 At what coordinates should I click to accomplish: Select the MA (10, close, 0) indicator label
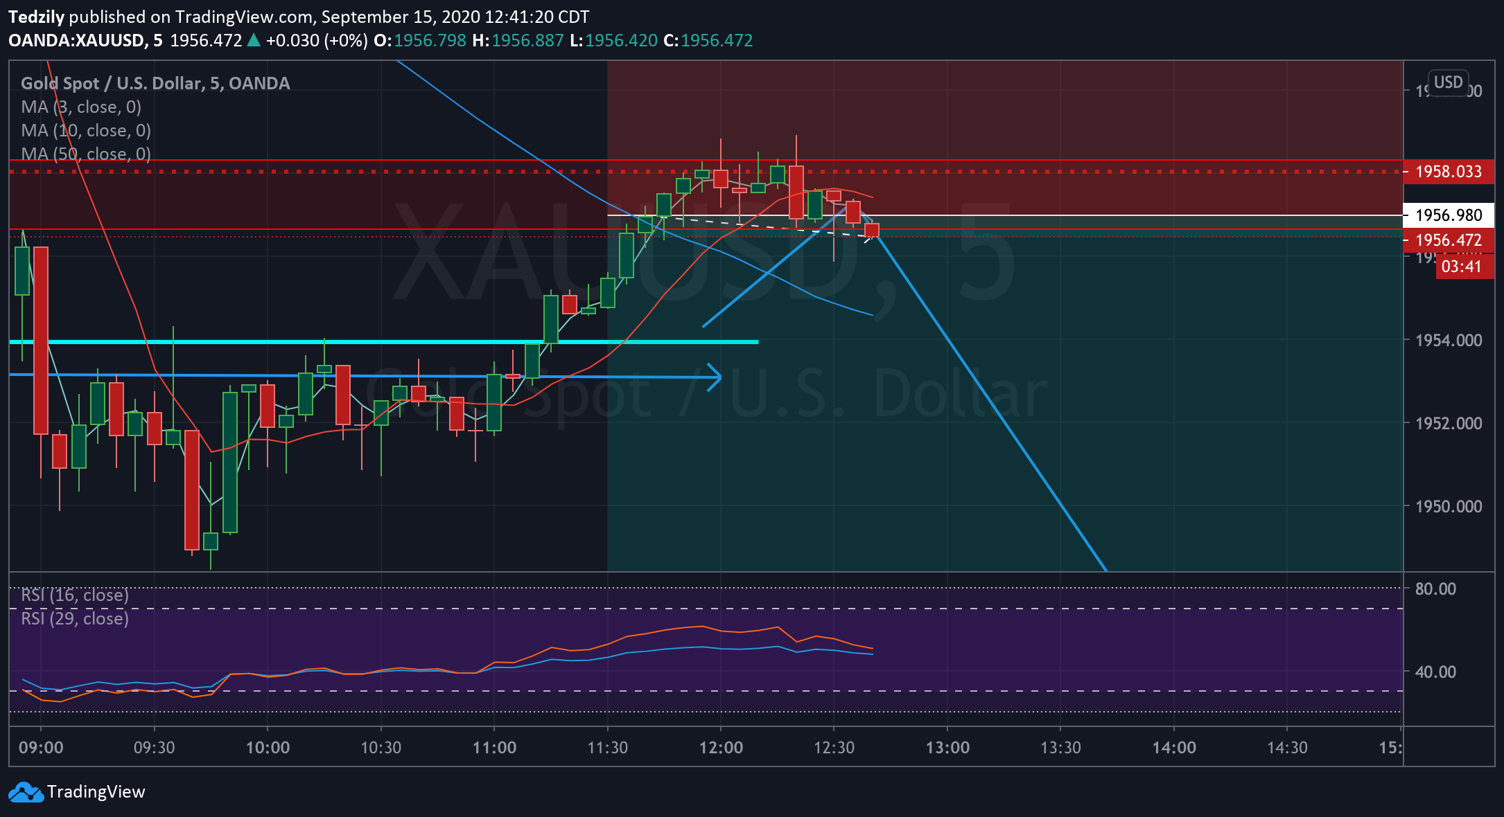click(x=86, y=131)
